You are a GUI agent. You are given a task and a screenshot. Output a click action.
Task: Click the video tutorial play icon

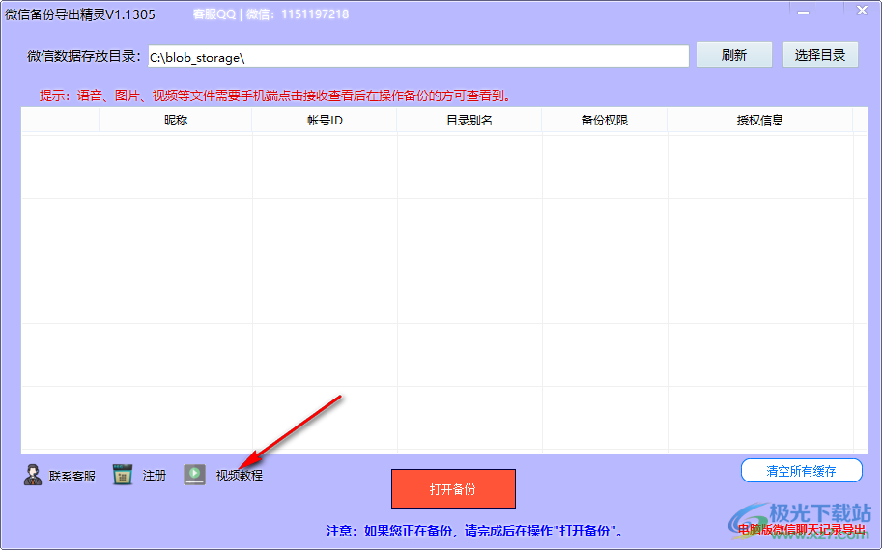pos(194,475)
